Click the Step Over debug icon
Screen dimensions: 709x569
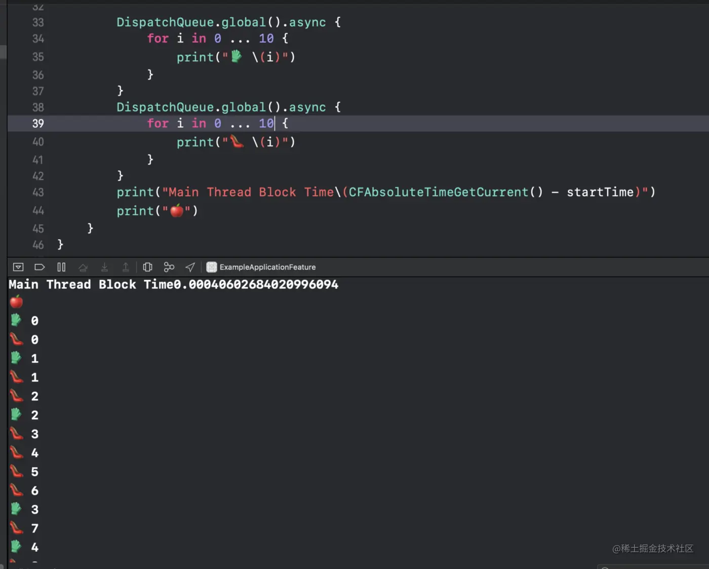(83, 267)
